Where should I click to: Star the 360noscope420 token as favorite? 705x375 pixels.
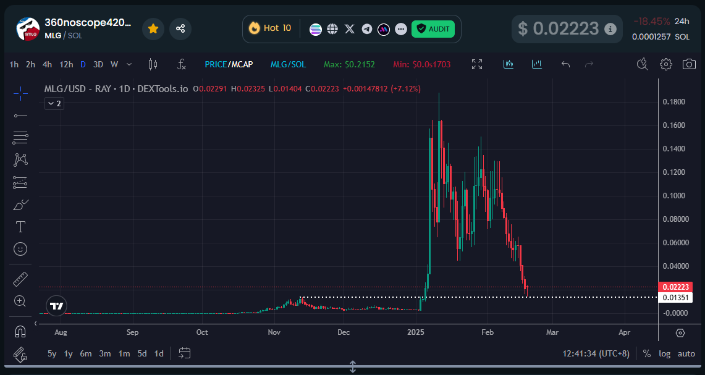pyautogui.click(x=153, y=28)
